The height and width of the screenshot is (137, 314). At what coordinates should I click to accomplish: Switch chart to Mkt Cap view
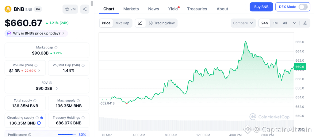coord(122,23)
